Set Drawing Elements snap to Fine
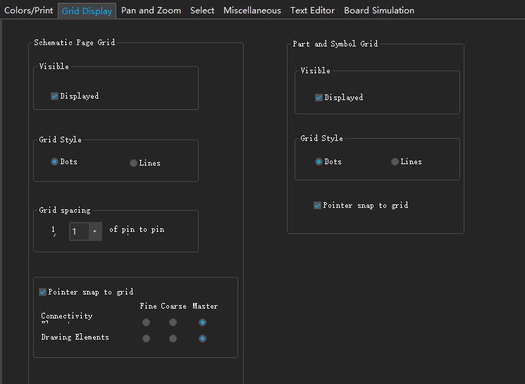Viewport: 525px width, 384px height. (x=146, y=338)
